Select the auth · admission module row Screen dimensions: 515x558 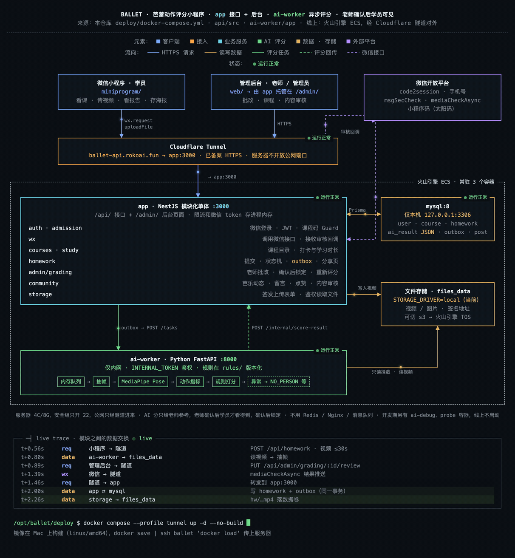(184, 228)
